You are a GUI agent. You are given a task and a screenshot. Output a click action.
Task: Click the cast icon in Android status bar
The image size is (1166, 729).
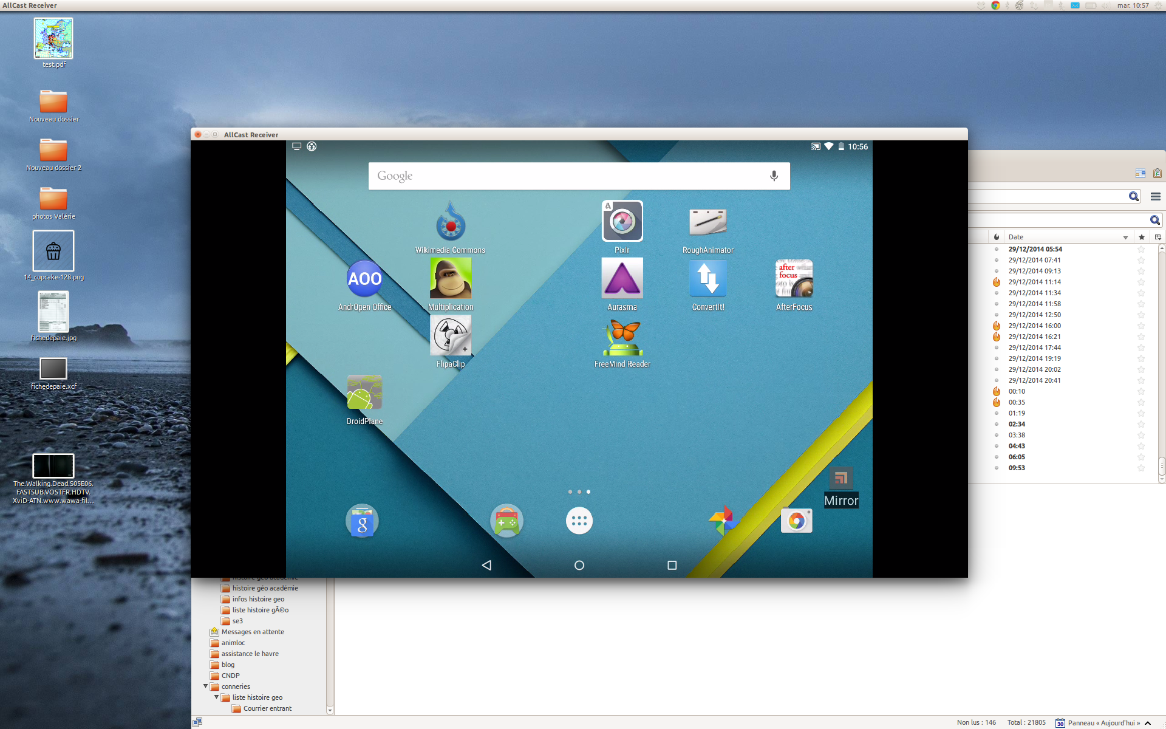coord(816,146)
